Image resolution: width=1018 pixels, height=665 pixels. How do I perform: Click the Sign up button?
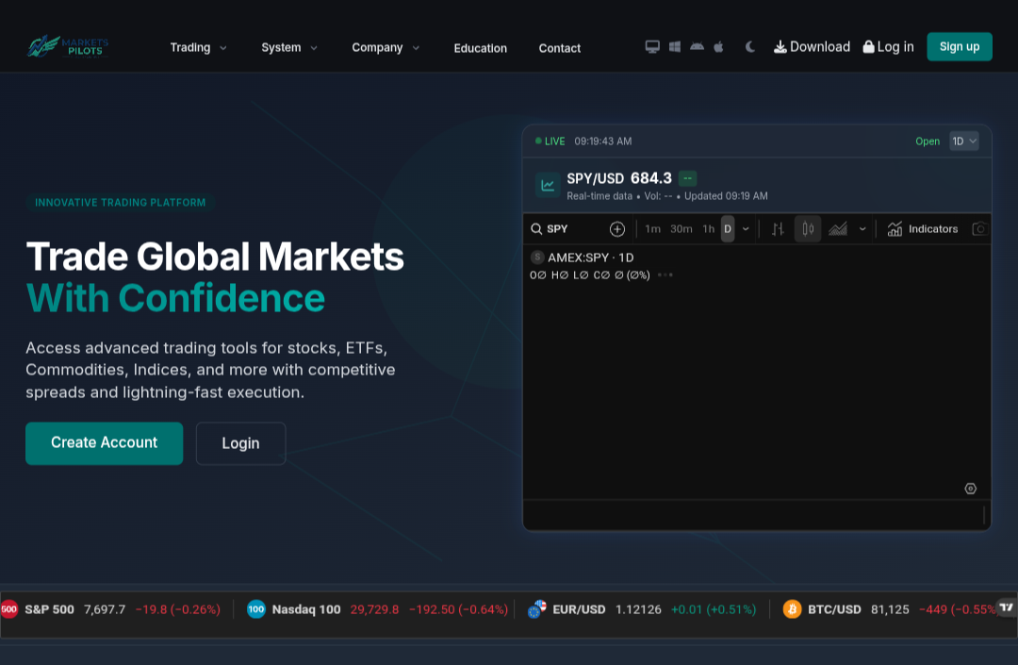click(959, 47)
